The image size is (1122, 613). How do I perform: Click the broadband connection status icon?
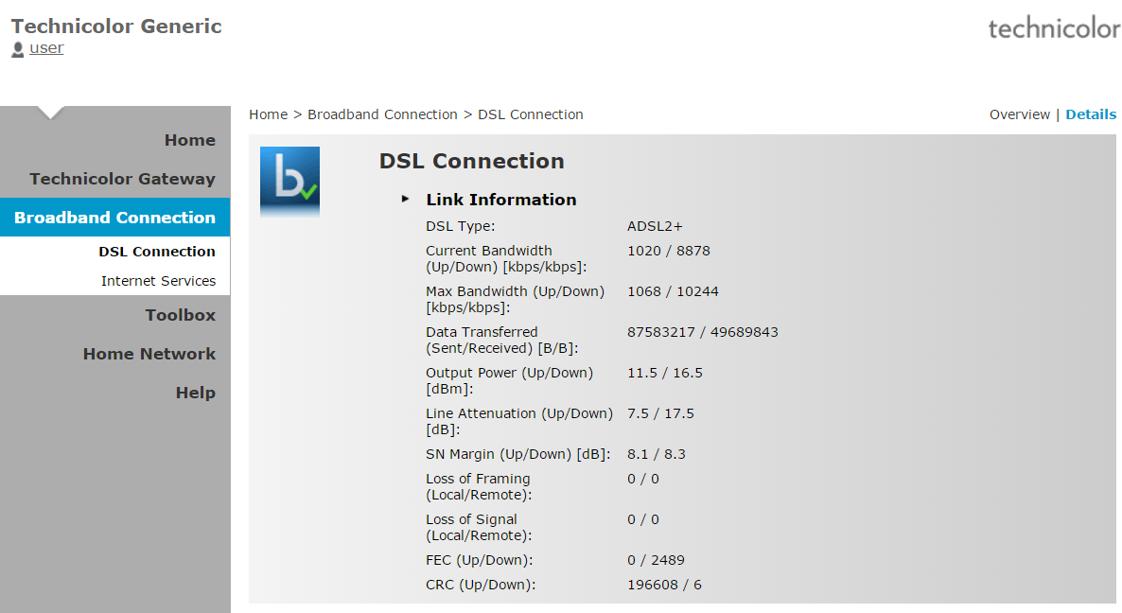(x=289, y=182)
